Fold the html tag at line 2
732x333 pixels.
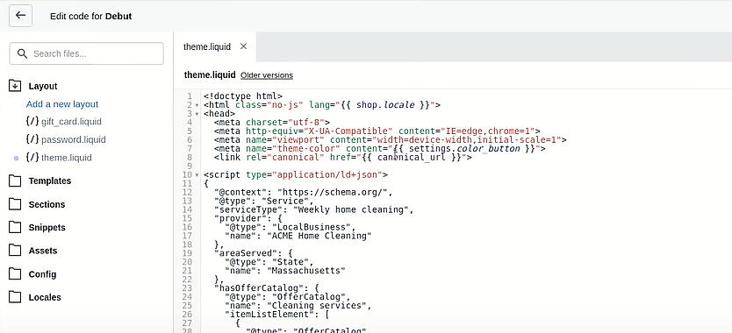point(197,105)
